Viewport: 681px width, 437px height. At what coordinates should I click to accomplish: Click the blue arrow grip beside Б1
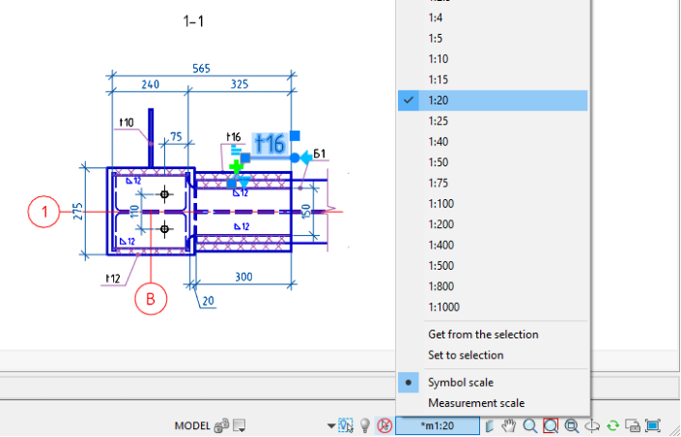306,158
